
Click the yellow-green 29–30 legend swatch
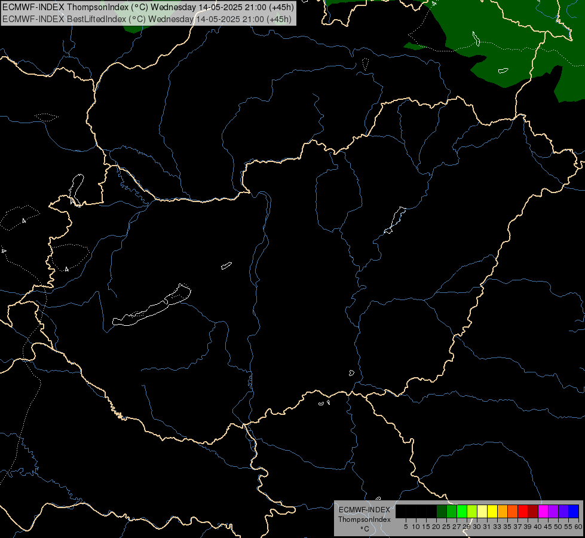pyautogui.click(x=472, y=511)
